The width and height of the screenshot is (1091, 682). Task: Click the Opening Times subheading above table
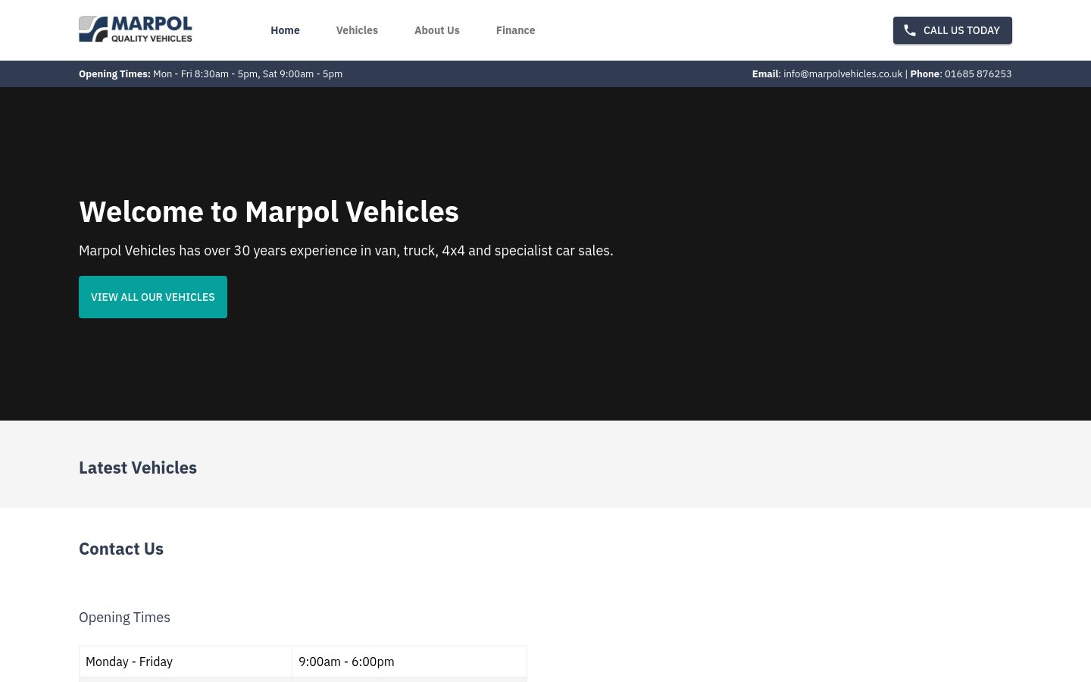coord(124,618)
